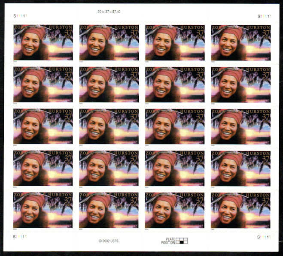Click the top-left "S11111" plate number
The image size is (283, 256).
20,16
